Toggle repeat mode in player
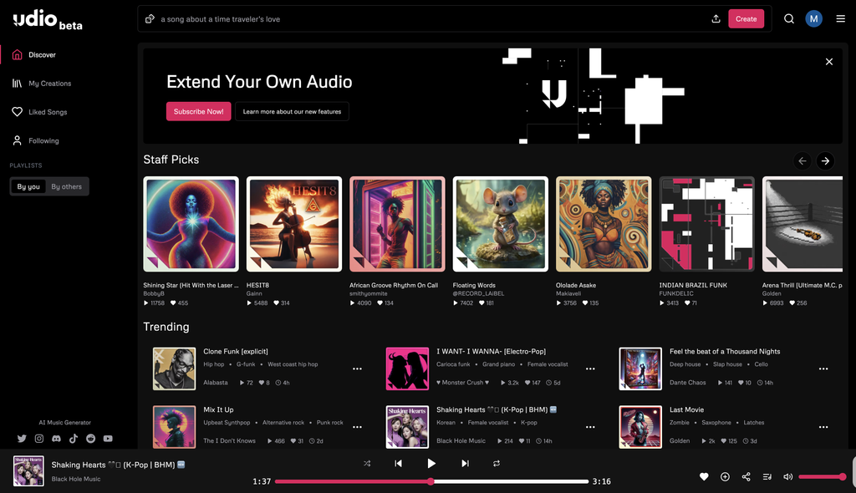This screenshot has height=493, width=856. [x=497, y=464]
